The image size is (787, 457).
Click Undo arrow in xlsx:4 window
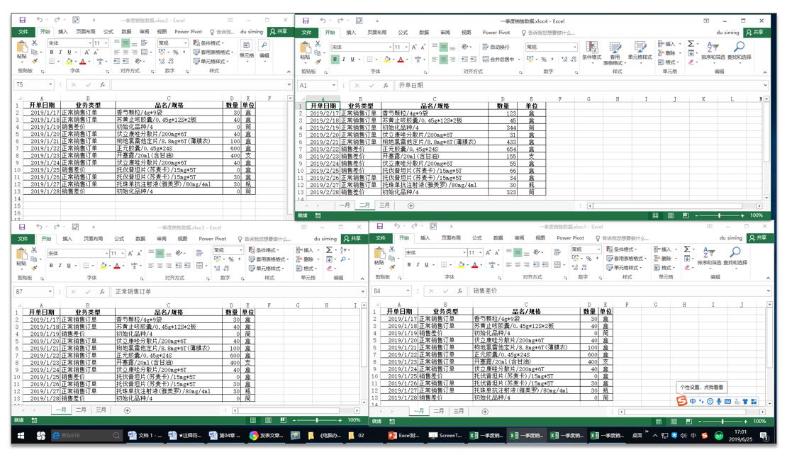pos(322,21)
